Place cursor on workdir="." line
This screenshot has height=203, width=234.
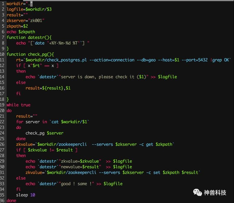(20, 4)
